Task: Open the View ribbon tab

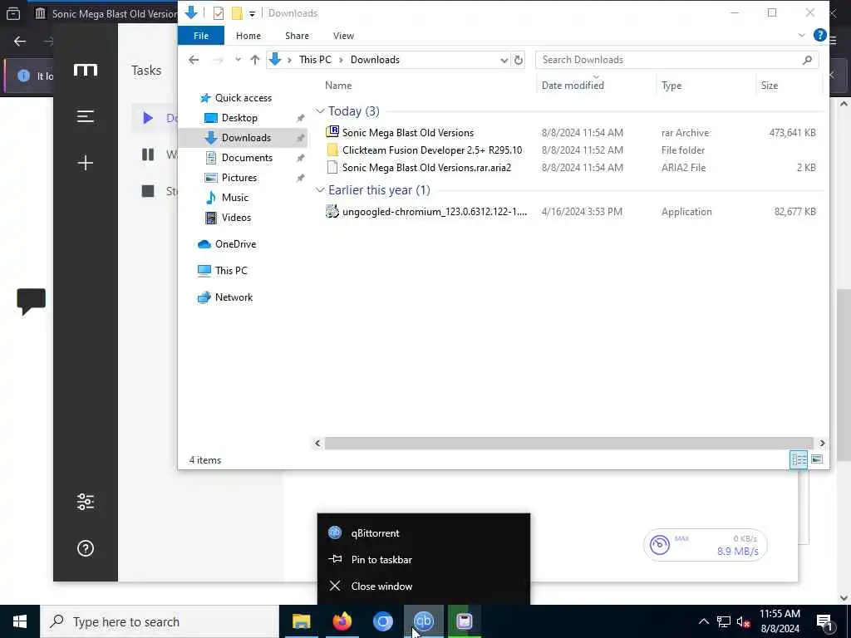Action: pos(343,36)
